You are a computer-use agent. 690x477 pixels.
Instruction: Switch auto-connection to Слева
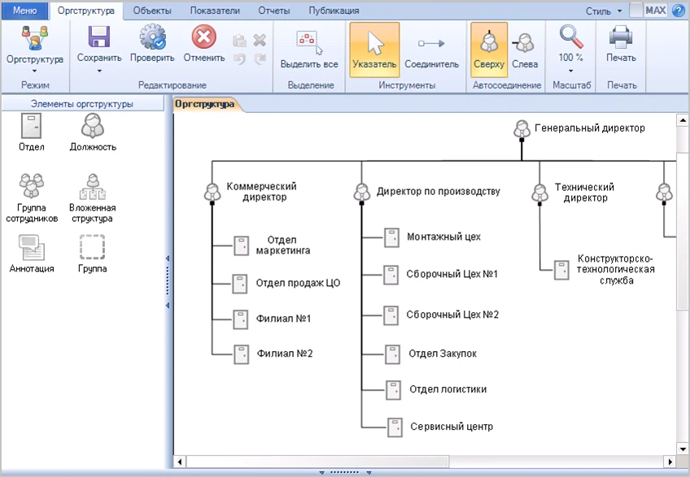click(x=524, y=49)
